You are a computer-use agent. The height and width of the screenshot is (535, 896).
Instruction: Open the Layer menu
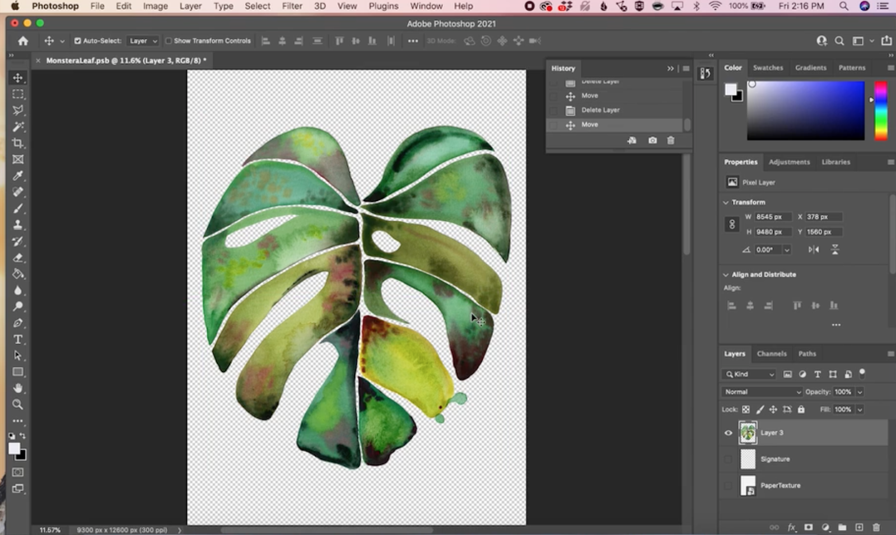pyautogui.click(x=190, y=6)
